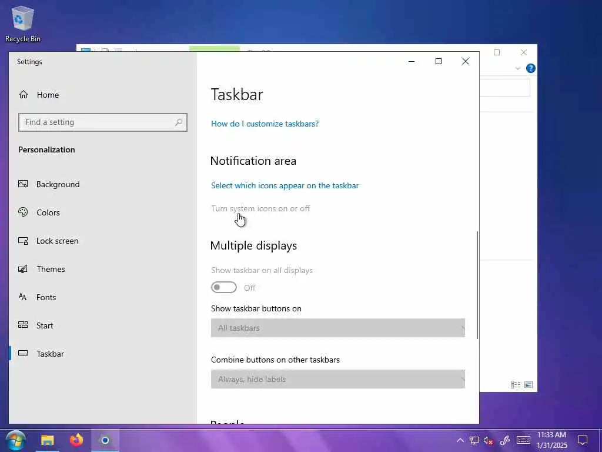Open Themes personalization page
This screenshot has width=602, height=452.
(51, 269)
